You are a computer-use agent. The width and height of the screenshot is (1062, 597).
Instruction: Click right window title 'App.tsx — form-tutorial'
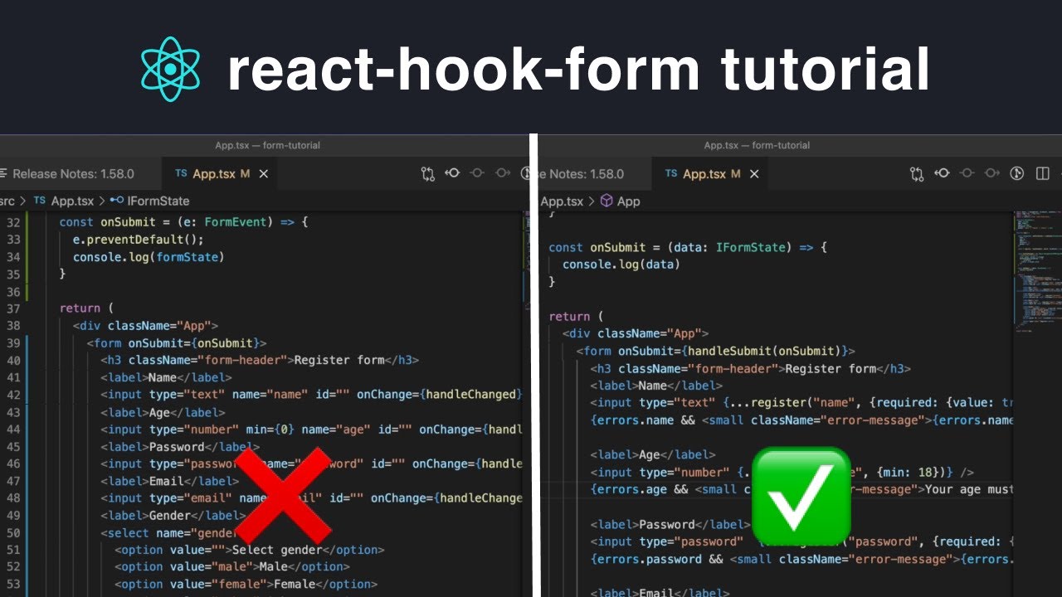[x=757, y=145]
